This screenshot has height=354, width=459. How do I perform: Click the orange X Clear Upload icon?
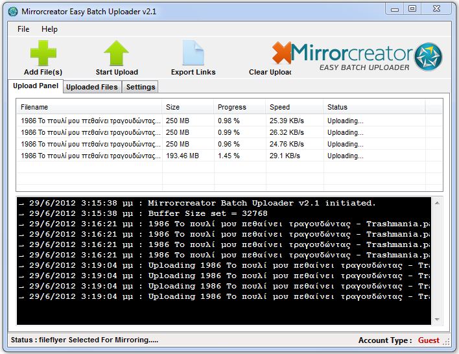[281, 53]
